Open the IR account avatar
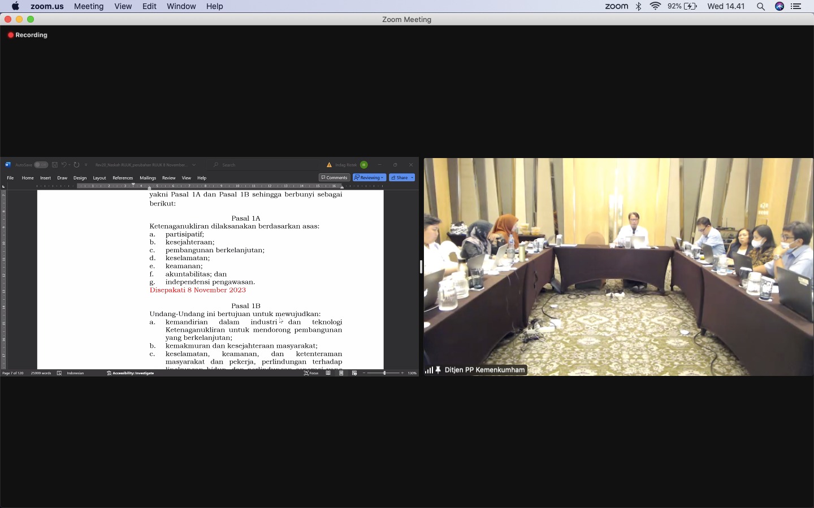814x508 pixels. 364,165
